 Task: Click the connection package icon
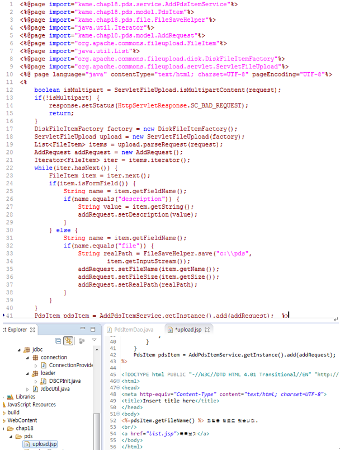35,358
